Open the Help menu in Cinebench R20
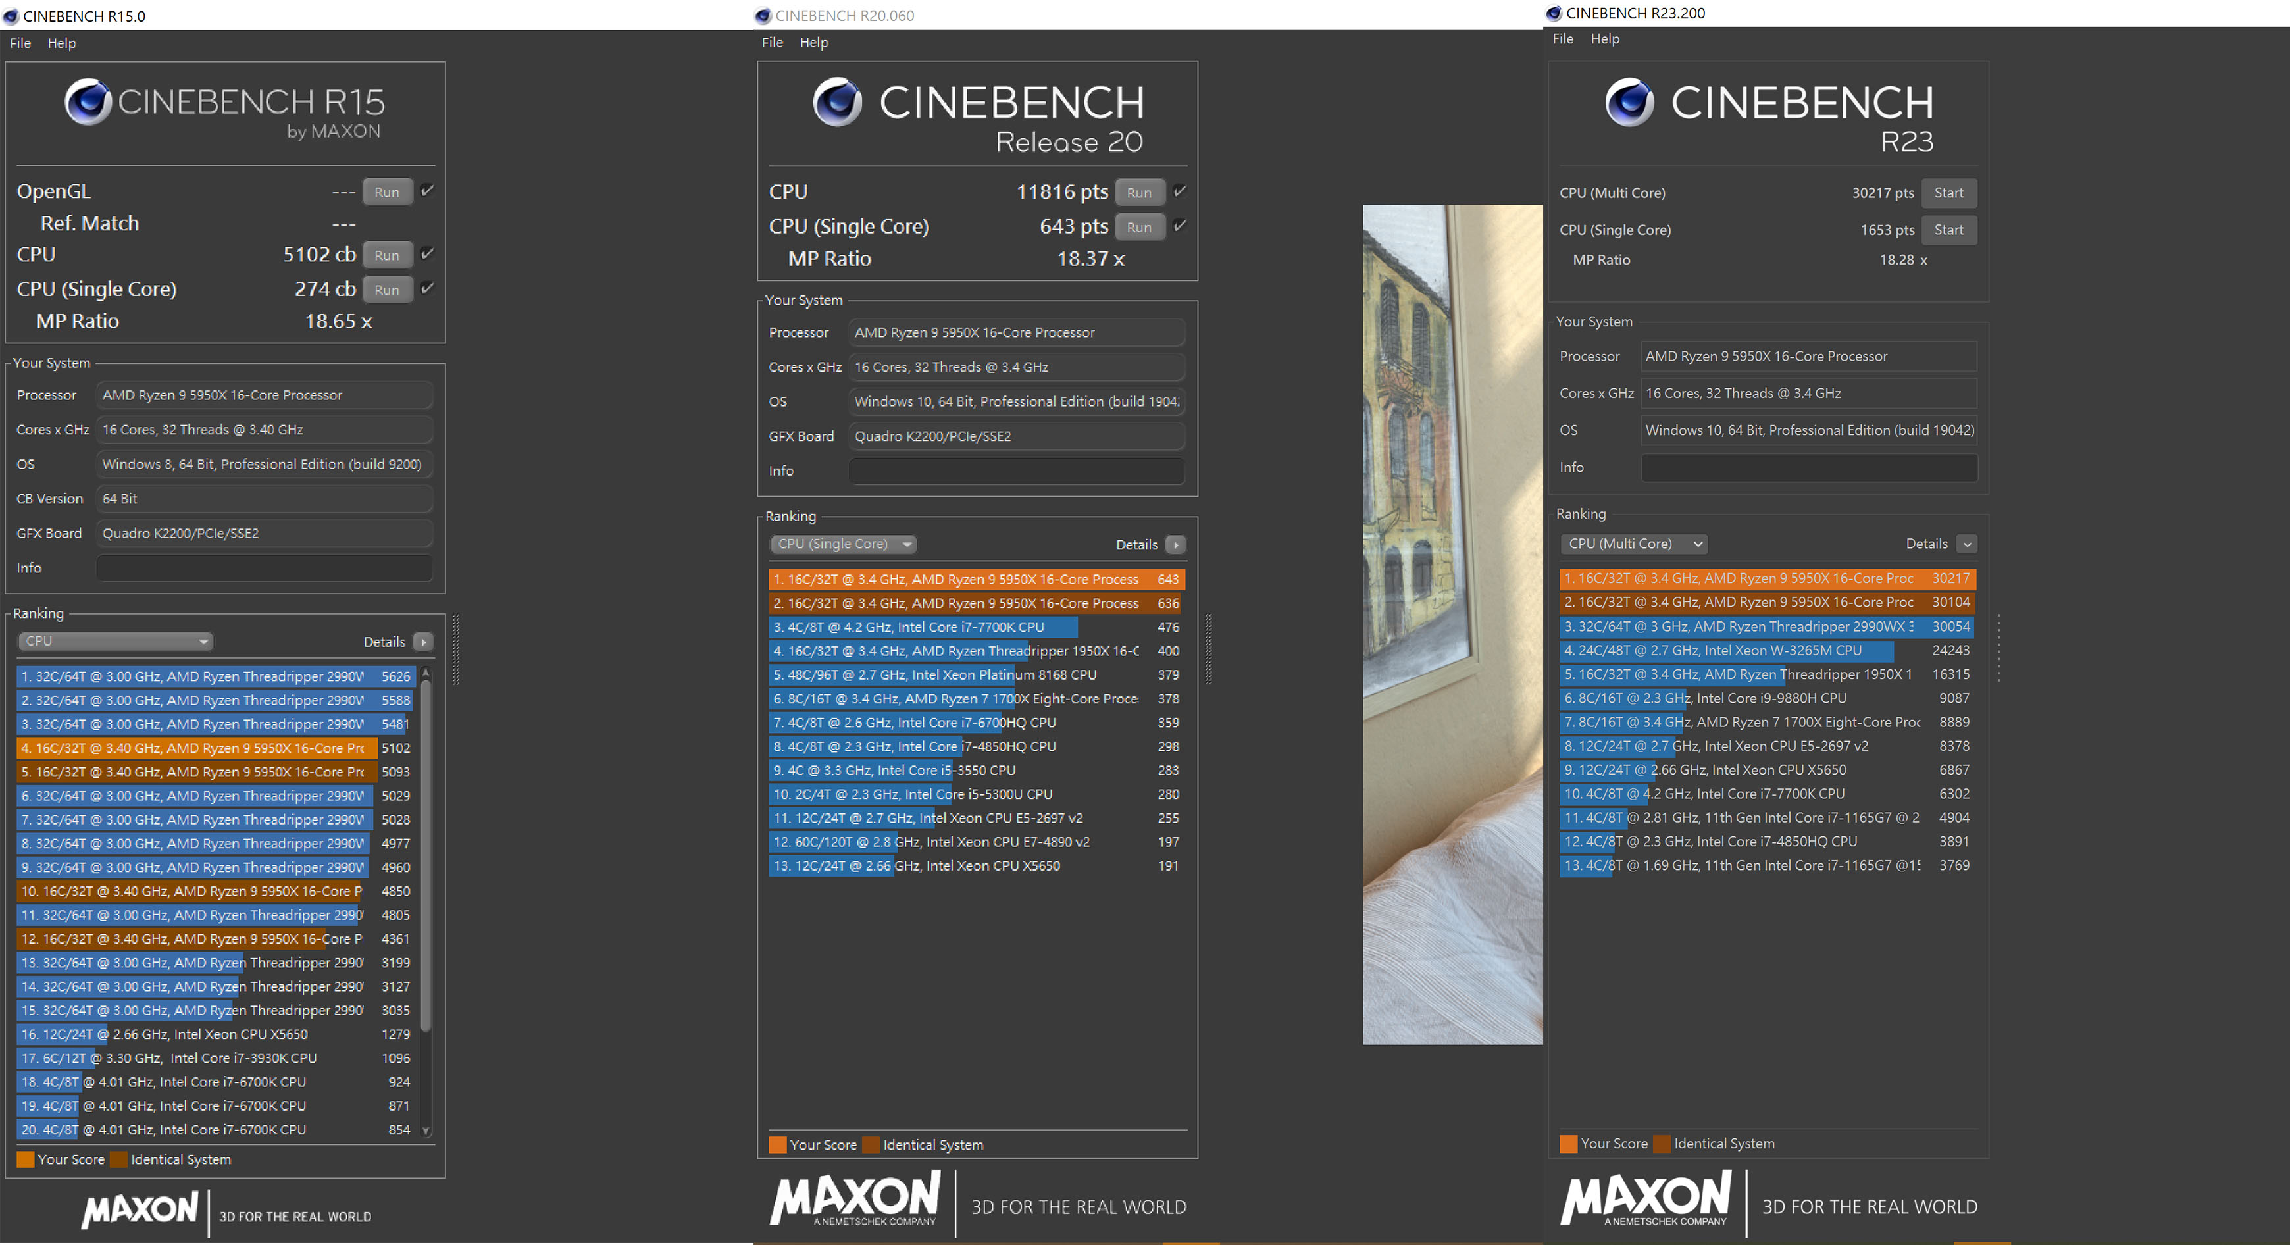2290x1245 pixels. [813, 43]
